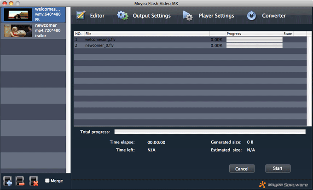Click the add video file icon
Image resolution: width=313 pixels, height=190 pixels.
(8, 180)
